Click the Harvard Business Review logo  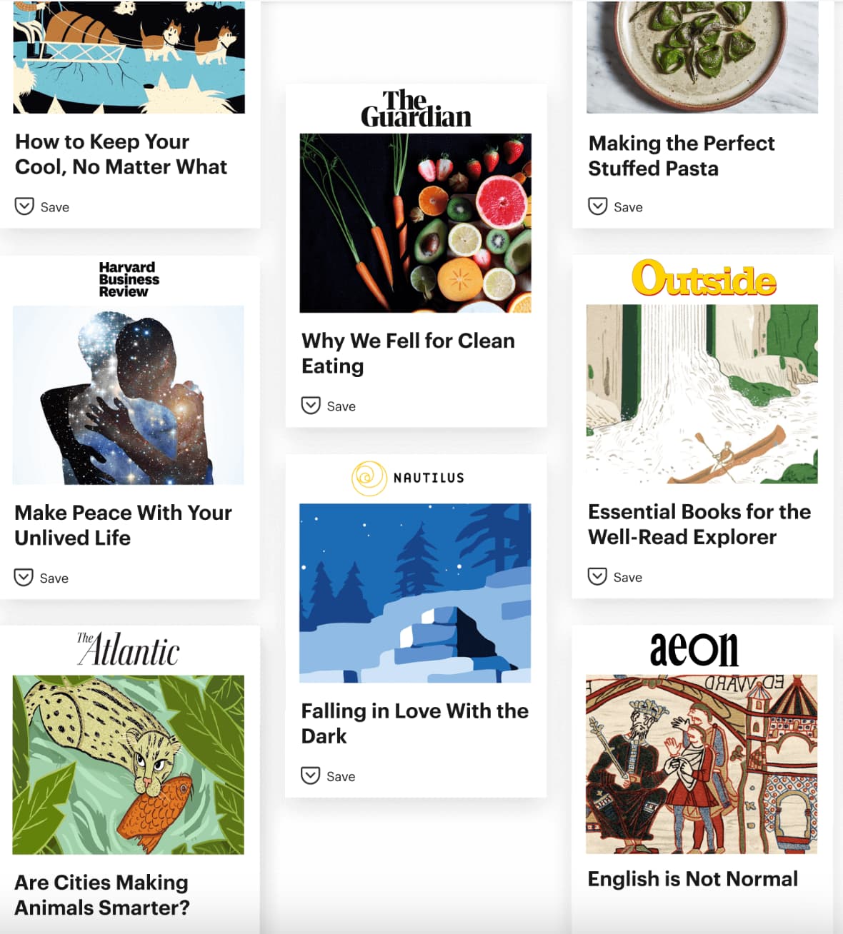pyautogui.click(x=129, y=279)
